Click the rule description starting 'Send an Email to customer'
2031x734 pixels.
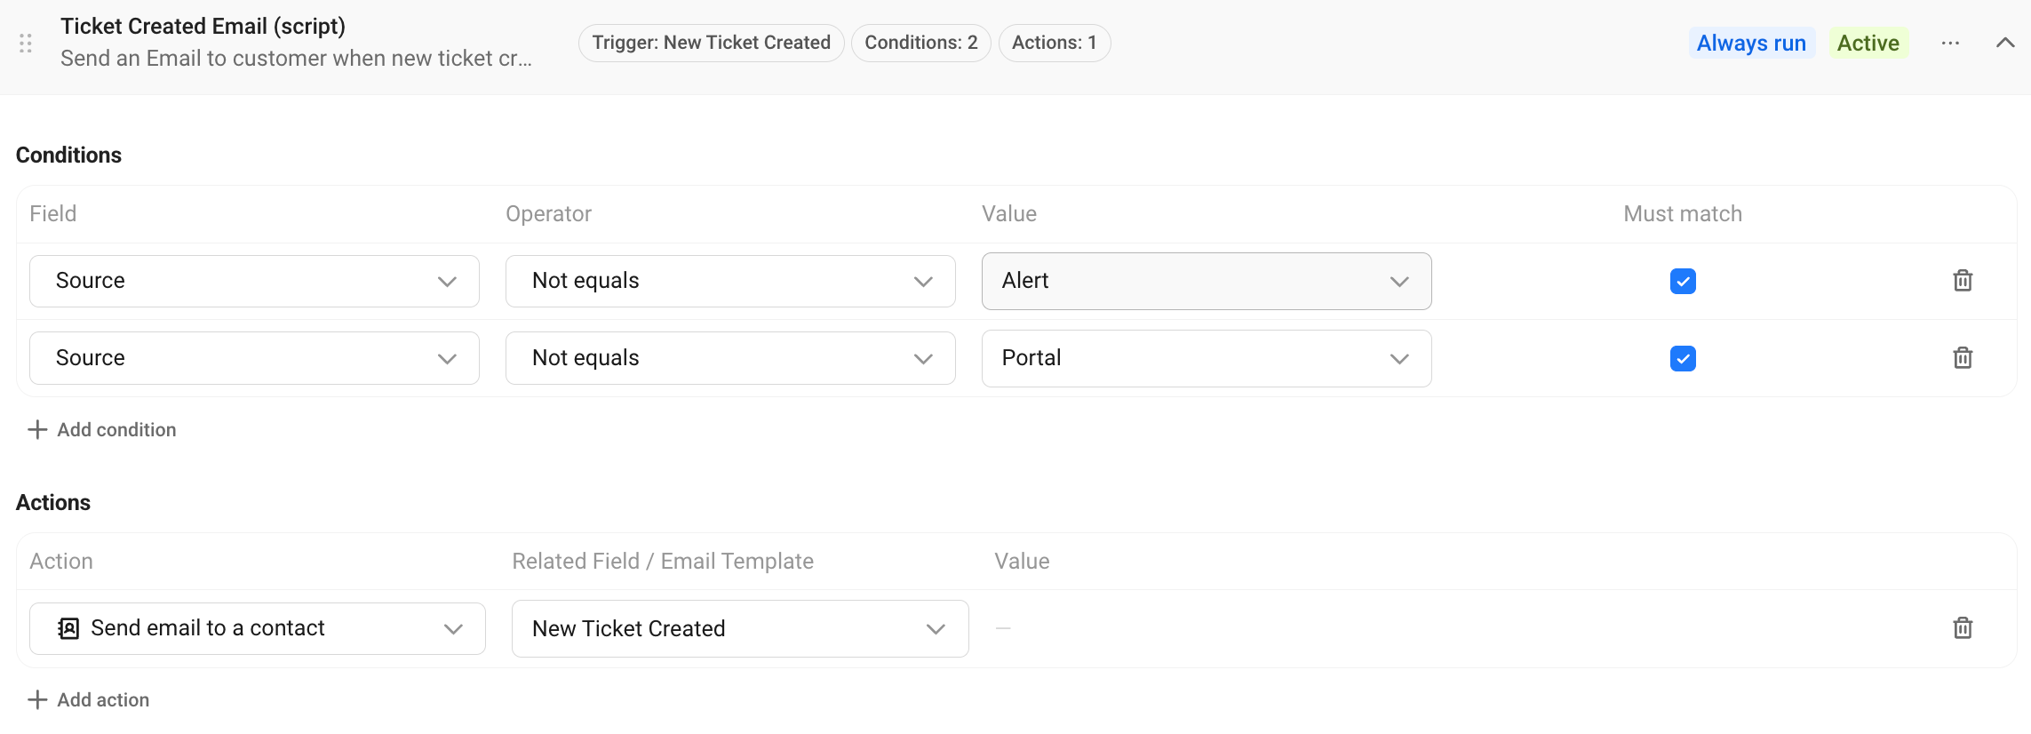296,59
